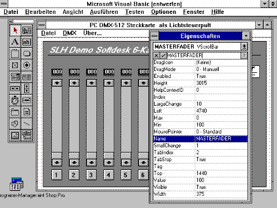Select the Height property row
Image resolution: width=277 pixels, height=208 pixels.
click(200, 83)
